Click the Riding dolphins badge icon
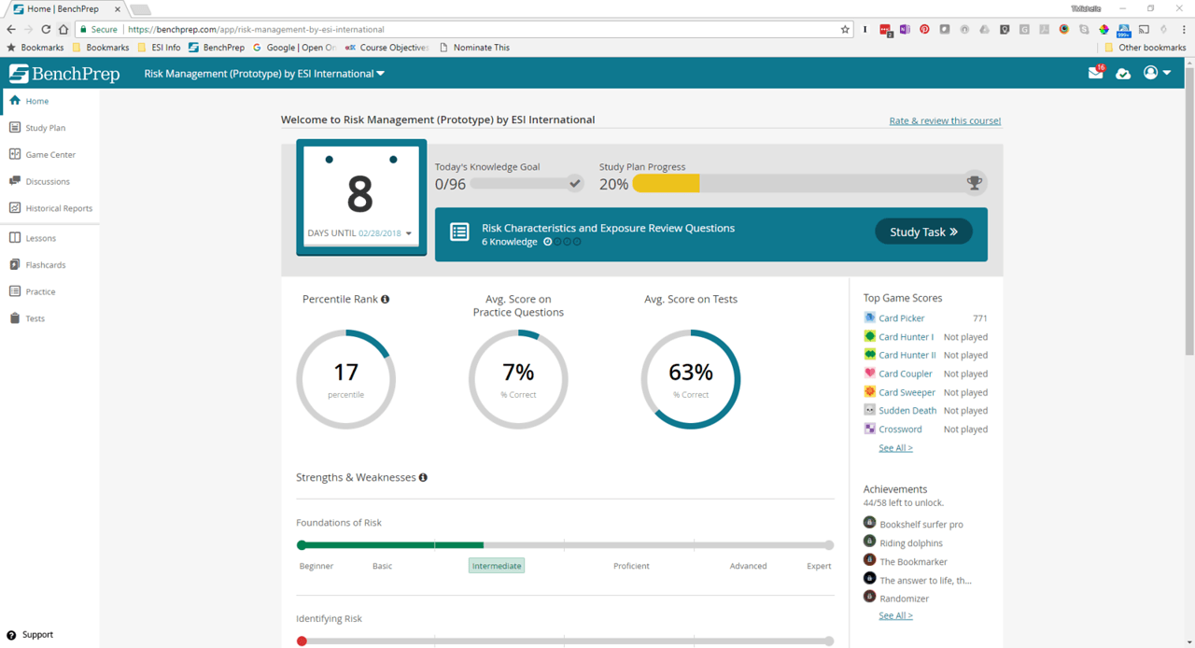1195x648 pixels. click(869, 542)
